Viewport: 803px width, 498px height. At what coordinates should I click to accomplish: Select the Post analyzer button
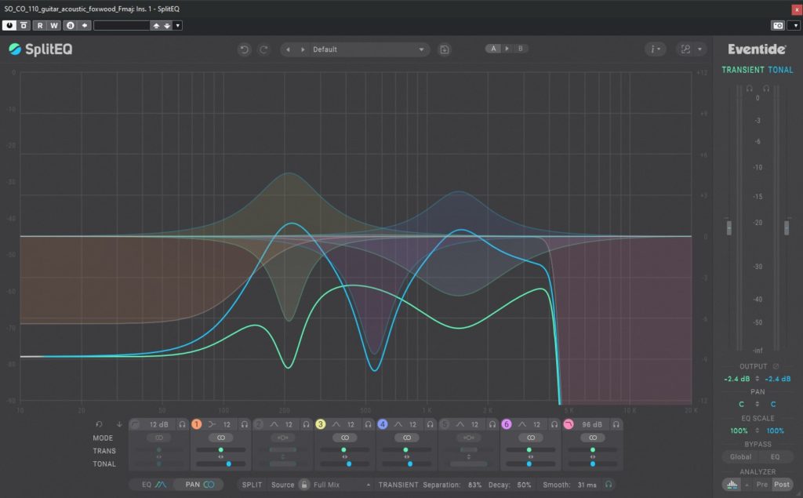[781, 485]
